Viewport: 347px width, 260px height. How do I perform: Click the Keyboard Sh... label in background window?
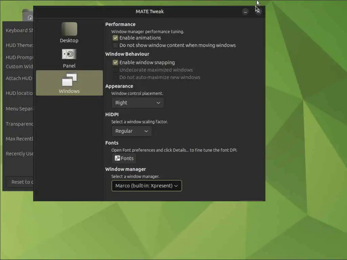click(x=19, y=30)
